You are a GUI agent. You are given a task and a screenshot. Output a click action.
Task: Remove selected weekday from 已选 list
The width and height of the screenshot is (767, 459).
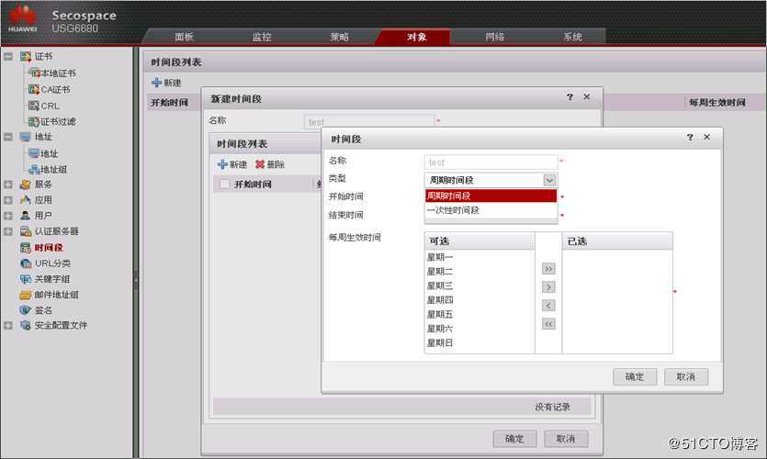click(548, 306)
